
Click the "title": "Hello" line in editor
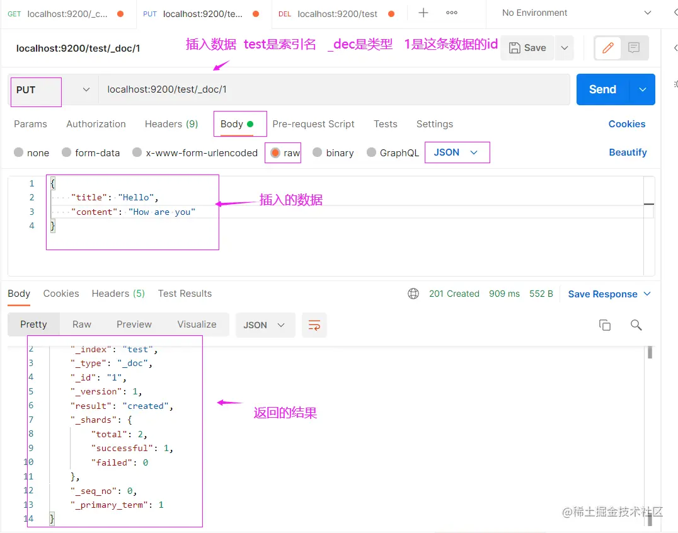coord(115,198)
